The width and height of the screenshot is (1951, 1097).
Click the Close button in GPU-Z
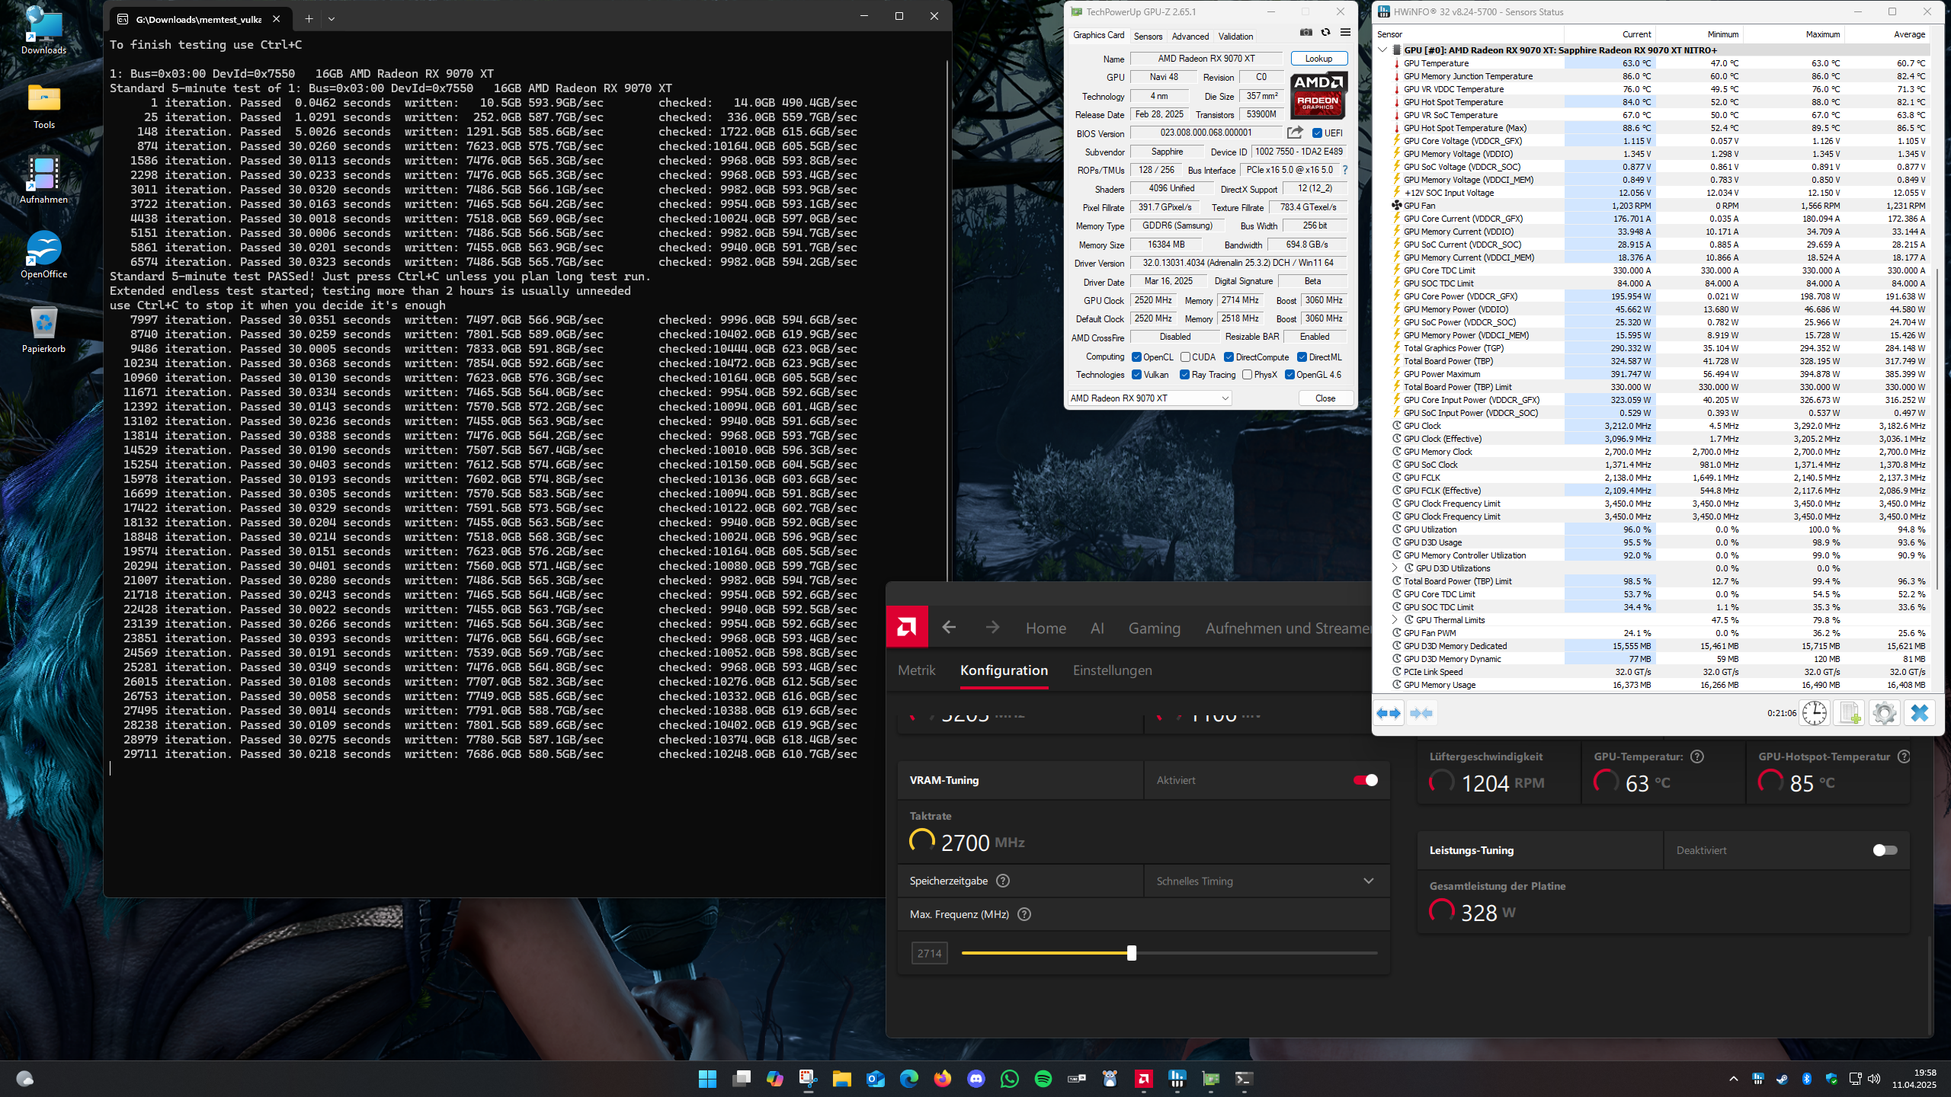(1325, 398)
